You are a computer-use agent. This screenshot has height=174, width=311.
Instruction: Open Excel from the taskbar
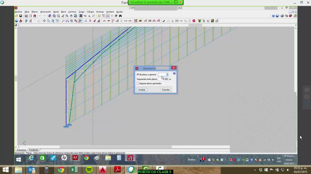[74, 170]
